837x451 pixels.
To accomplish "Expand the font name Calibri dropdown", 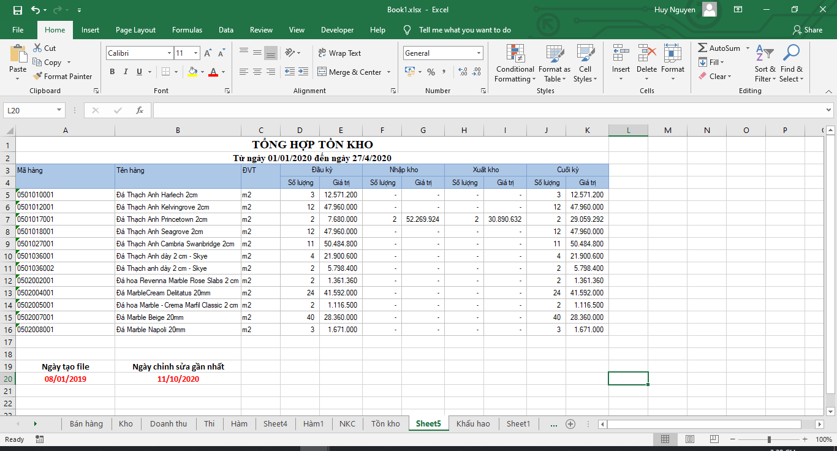I will click(169, 53).
